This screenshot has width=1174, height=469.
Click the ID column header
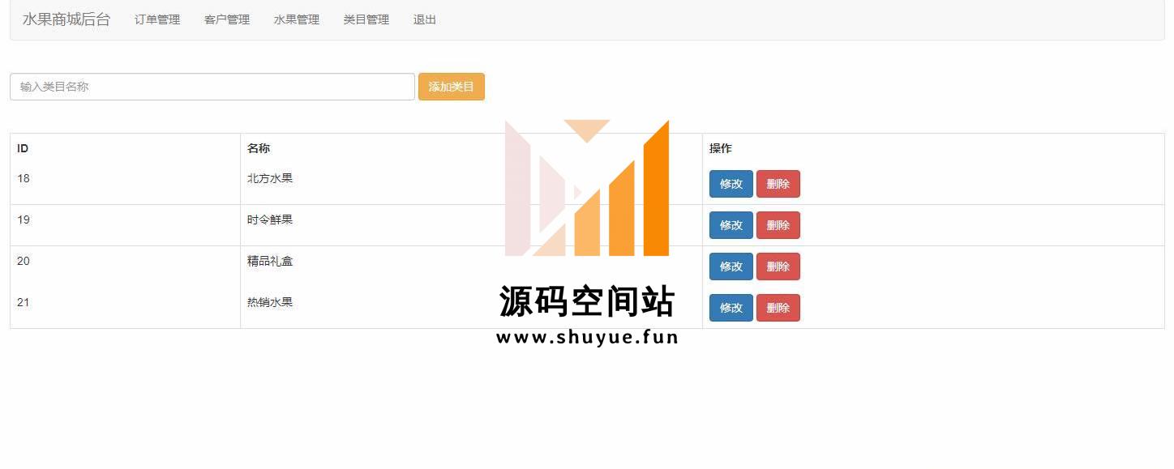coord(23,148)
